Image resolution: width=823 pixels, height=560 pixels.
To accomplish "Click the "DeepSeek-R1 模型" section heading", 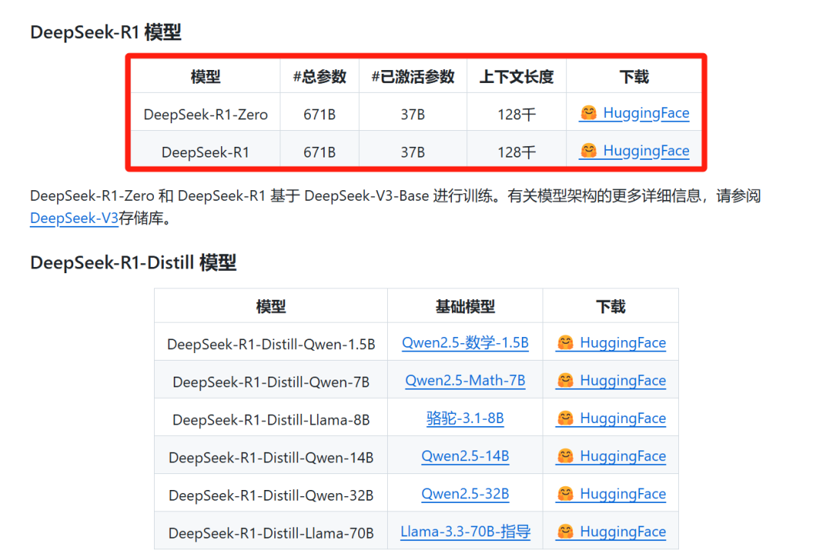I will point(106,33).
